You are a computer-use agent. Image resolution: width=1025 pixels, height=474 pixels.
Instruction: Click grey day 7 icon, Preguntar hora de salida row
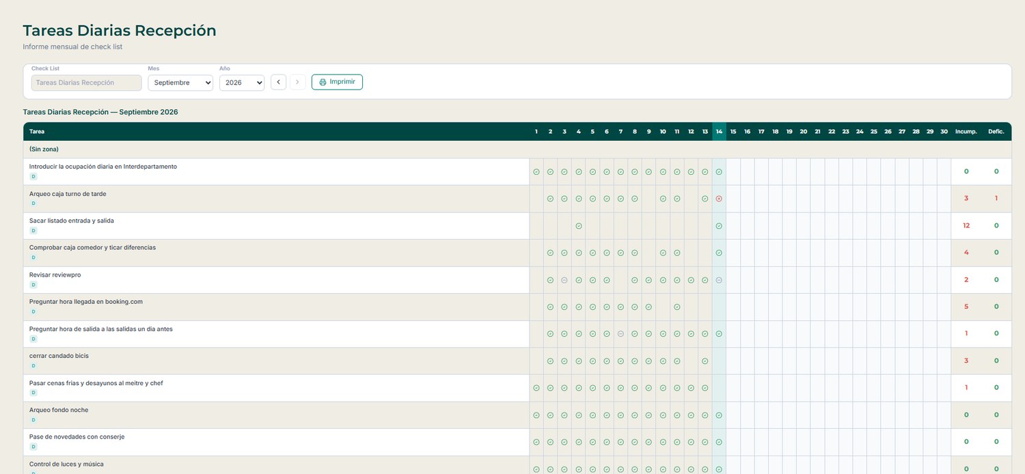point(620,334)
